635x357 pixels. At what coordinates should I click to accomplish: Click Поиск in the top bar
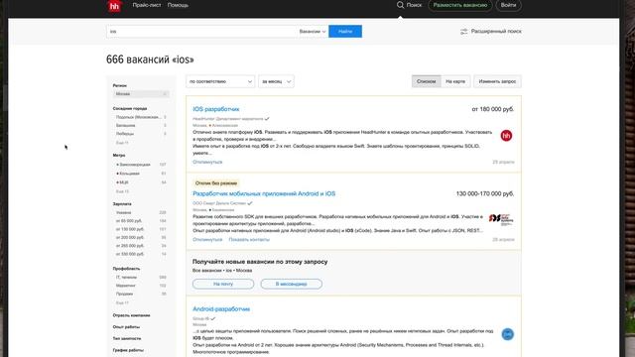tap(414, 5)
